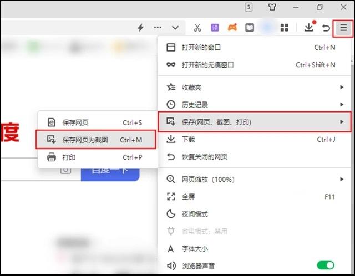
Task: Click the download arrow icon beside 下载
Action: (x=171, y=139)
